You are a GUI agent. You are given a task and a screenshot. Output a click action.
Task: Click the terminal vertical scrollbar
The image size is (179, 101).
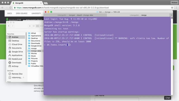click(x=172, y=56)
